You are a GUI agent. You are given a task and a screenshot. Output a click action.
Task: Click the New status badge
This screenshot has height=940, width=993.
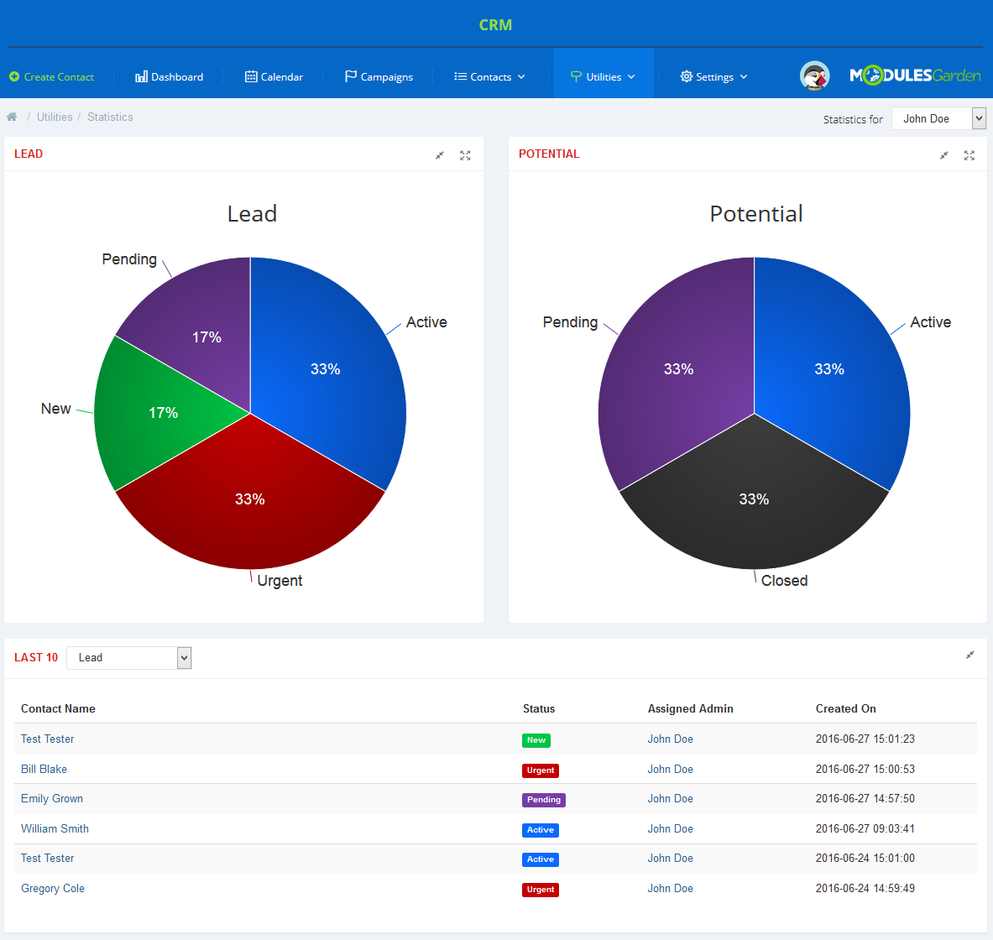pyautogui.click(x=536, y=740)
